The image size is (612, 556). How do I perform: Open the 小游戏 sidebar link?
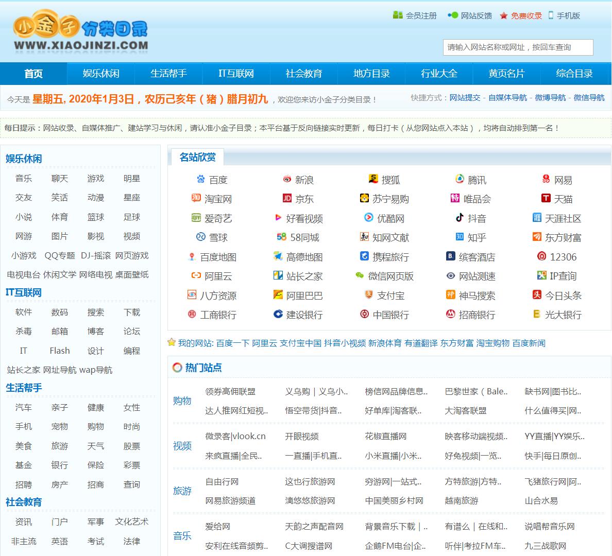[23, 255]
